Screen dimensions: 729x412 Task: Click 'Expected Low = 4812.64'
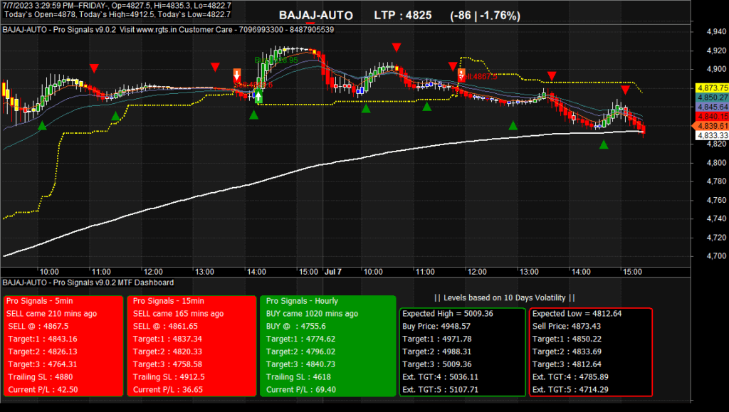pyautogui.click(x=577, y=314)
